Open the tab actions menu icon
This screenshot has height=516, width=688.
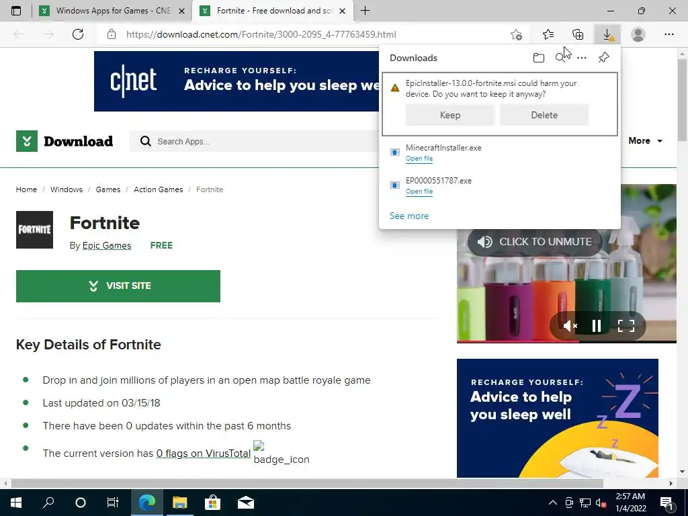pos(16,11)
